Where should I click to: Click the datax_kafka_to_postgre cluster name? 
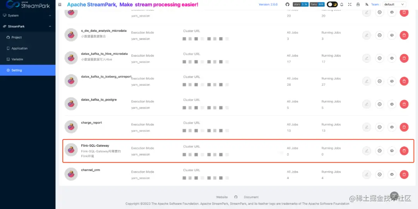(x=99, y=100)
